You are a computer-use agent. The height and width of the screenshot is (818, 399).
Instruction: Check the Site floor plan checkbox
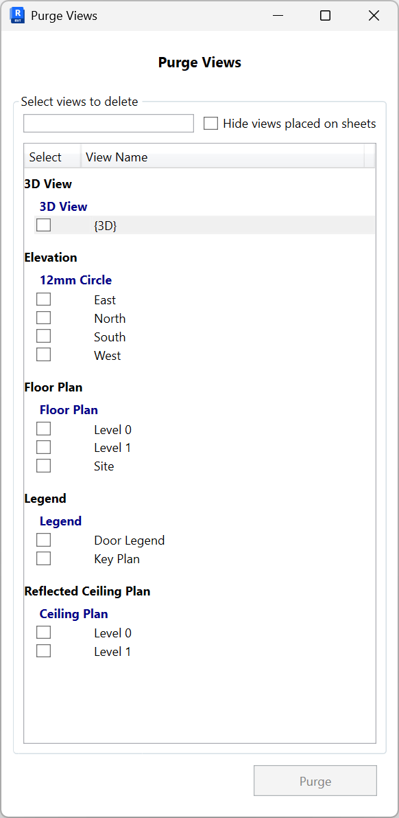(43, 465)
